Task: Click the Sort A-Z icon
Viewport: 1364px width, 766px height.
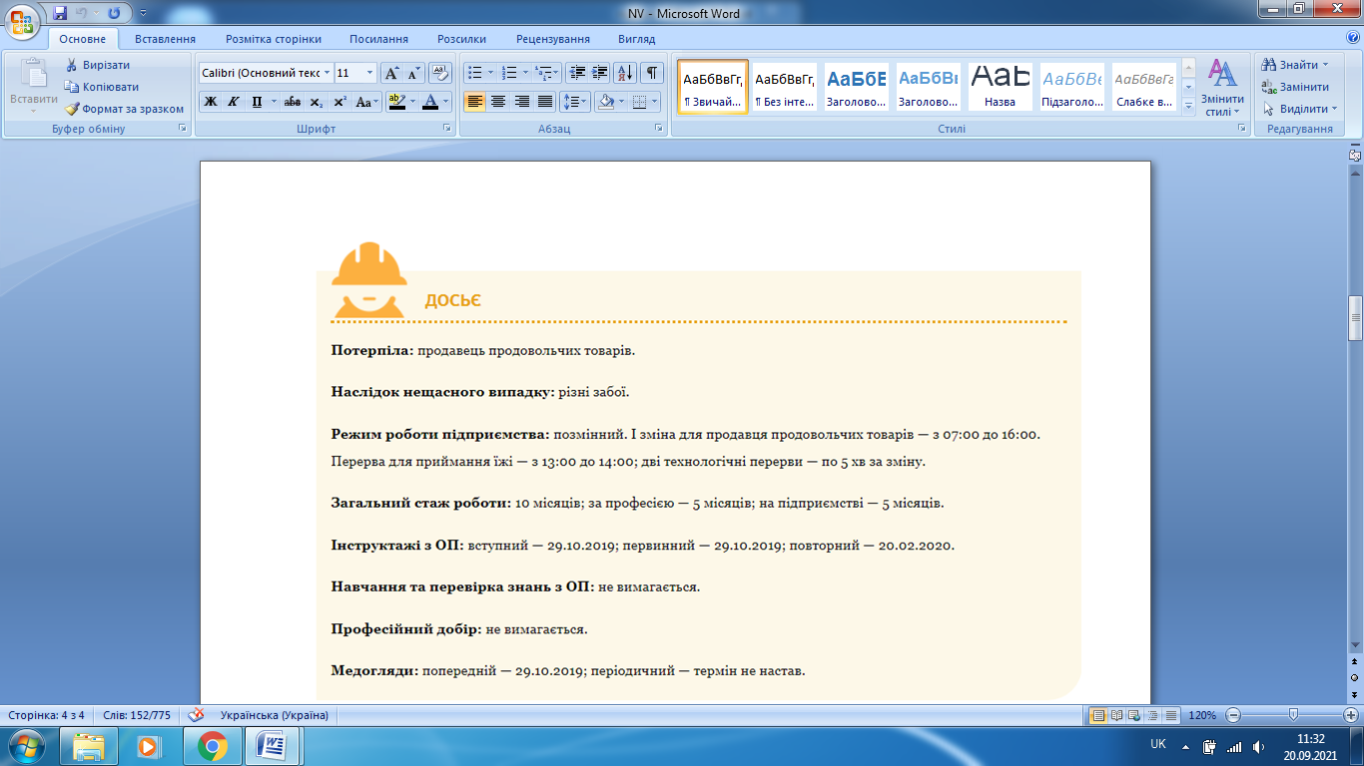Action: (625, 73)
